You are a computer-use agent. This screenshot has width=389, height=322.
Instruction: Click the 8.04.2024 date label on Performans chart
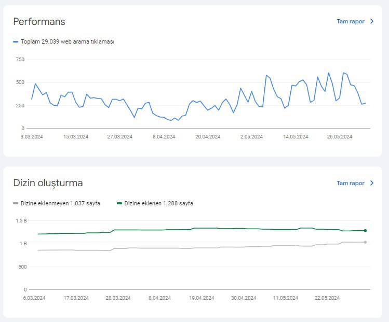[164, 137]
